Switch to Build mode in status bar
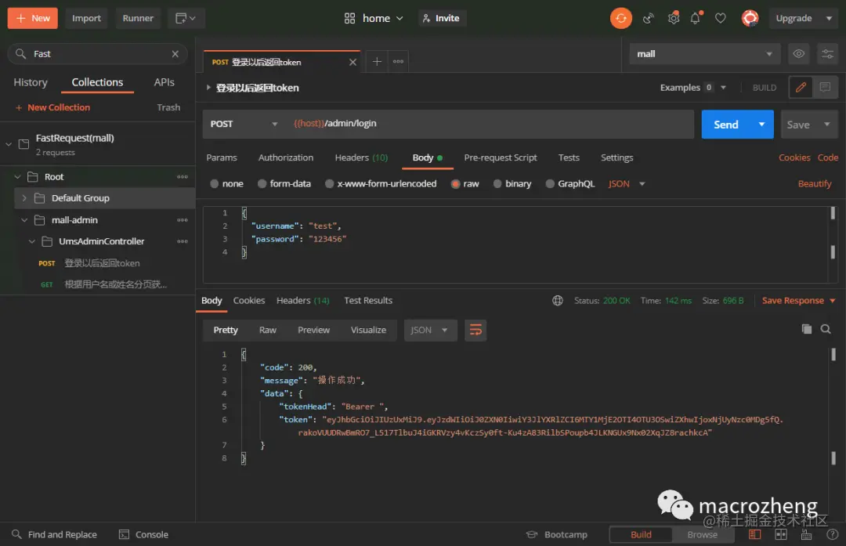Screen dimensions: 846x546 point(641,535)
